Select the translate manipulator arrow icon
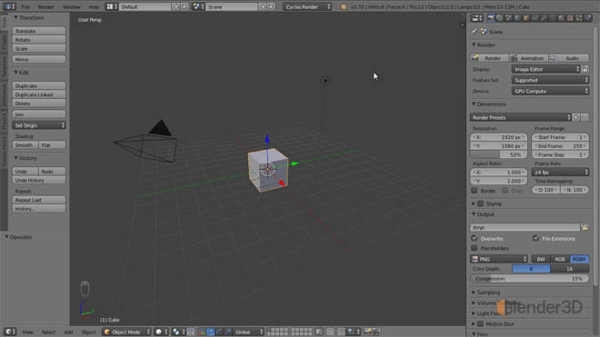Screen dimensions: 600x337 click(211, 332)
